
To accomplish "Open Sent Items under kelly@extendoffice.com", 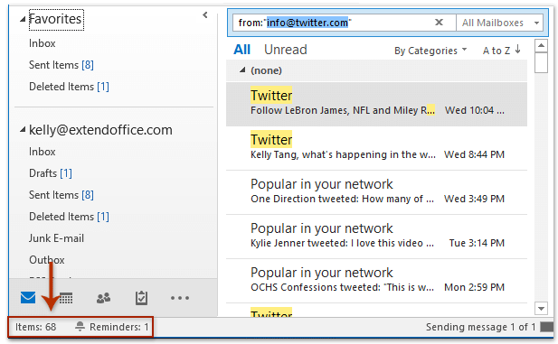I will pos(61,195).
